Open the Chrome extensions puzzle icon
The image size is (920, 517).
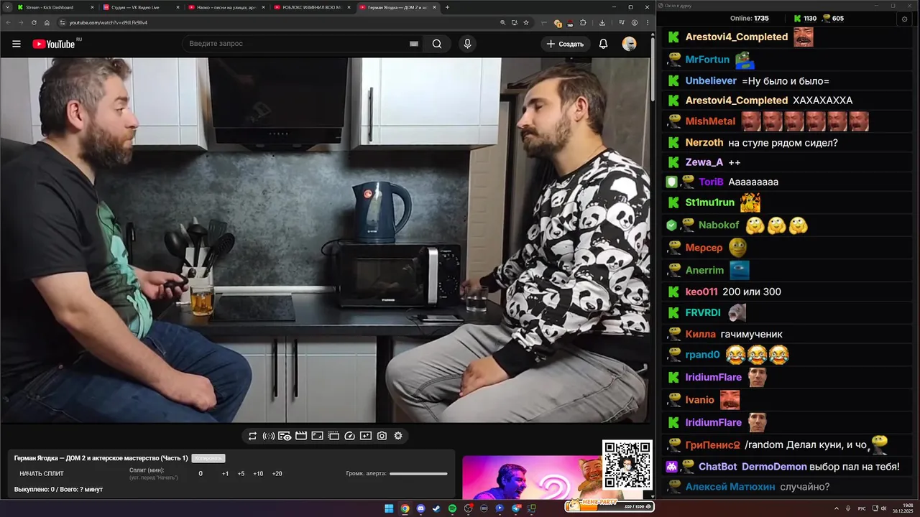(583, 22)
